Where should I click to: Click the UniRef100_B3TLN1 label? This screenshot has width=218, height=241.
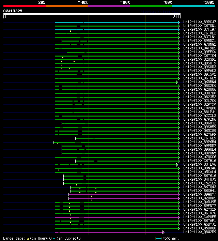tap(200, 37)
